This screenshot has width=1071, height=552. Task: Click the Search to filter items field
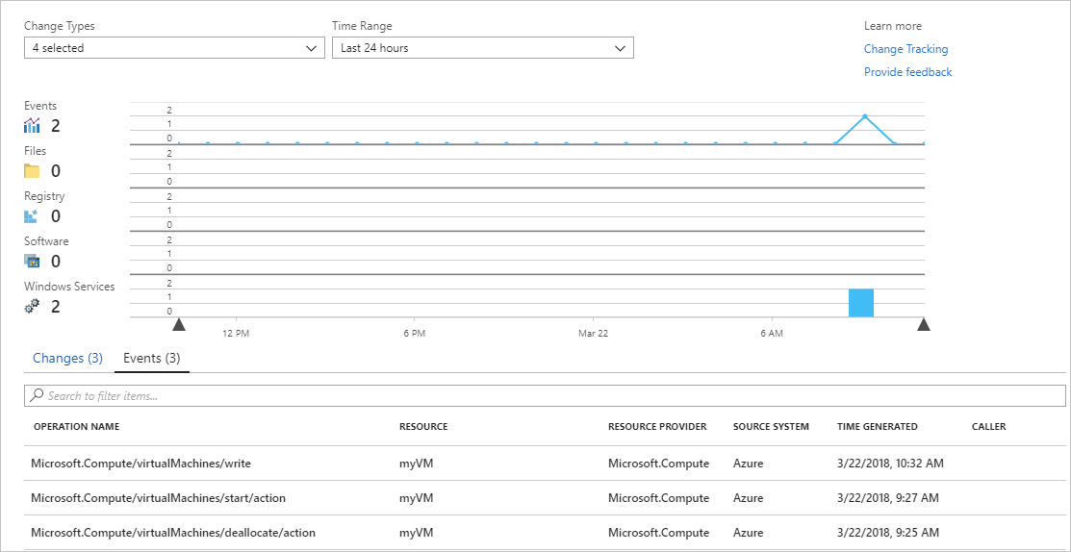click(545, 396)
